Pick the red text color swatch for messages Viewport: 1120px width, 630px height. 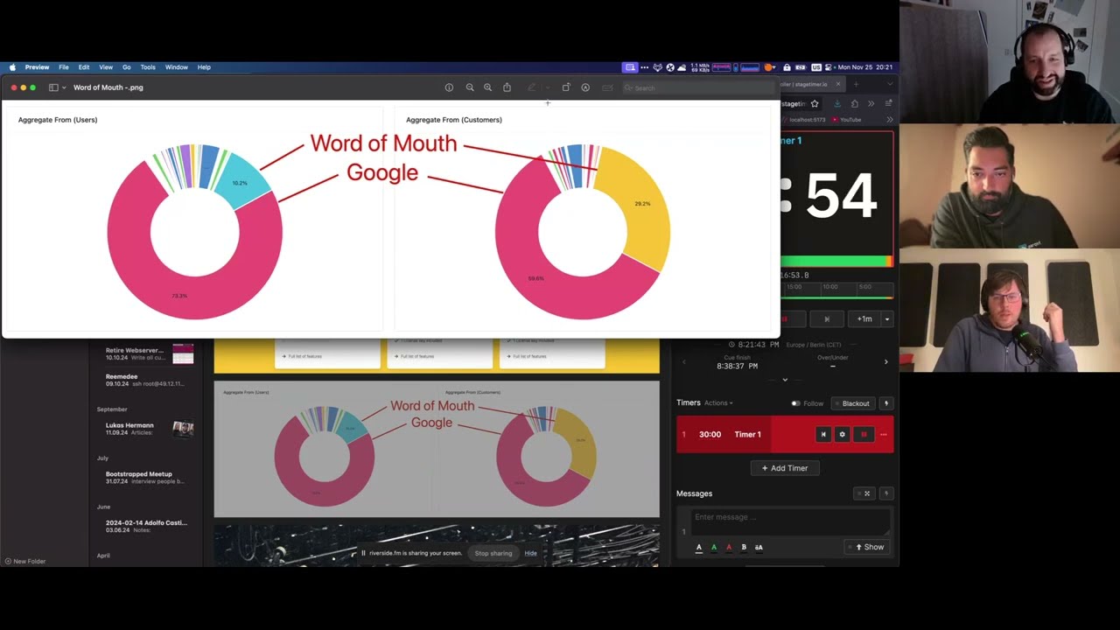coord(729,547)
